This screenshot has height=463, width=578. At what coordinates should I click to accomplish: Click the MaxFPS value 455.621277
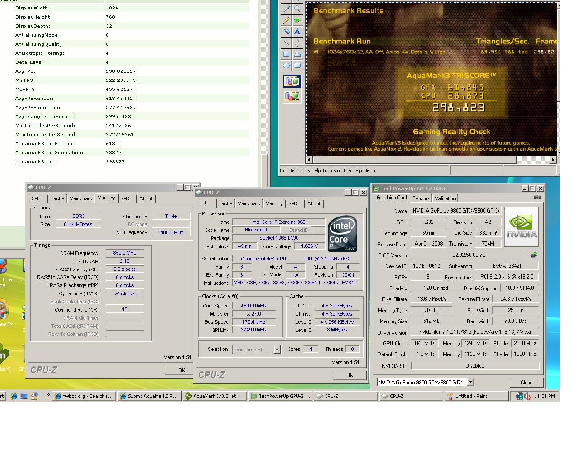click(121, 89)
